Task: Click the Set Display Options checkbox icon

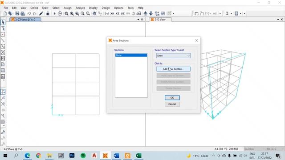Action: click(163, 13)
